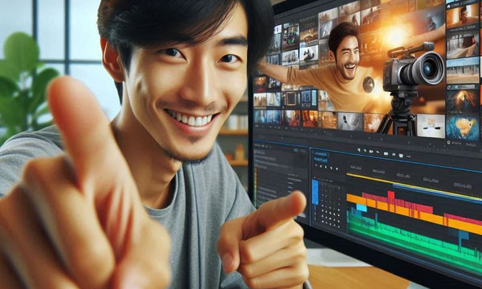Click the white rectangle icon in timeline toolbar
This screenshot has height=289, width=482.
click(386, 153)
